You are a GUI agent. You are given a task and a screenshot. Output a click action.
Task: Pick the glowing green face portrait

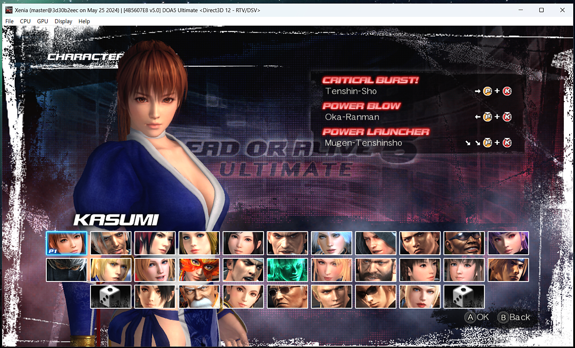point(287,270)
